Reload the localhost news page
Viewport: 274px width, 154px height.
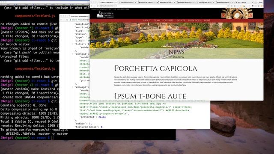pos(98,6)
